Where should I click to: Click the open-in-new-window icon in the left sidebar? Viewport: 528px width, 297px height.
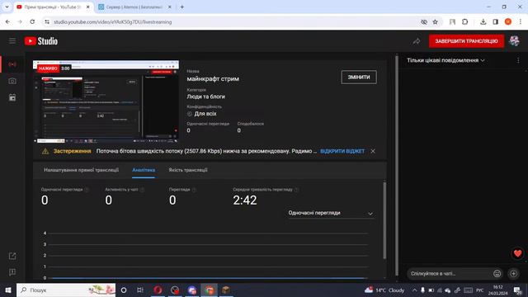[x=12, y=257]
